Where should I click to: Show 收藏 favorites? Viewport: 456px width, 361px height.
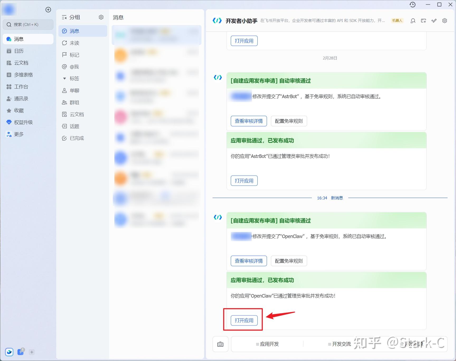[28, 111]
